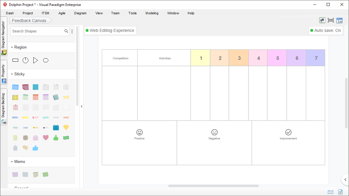Open the search options menu beside Search Shapes
349x196 pixels.
point(72,31)
